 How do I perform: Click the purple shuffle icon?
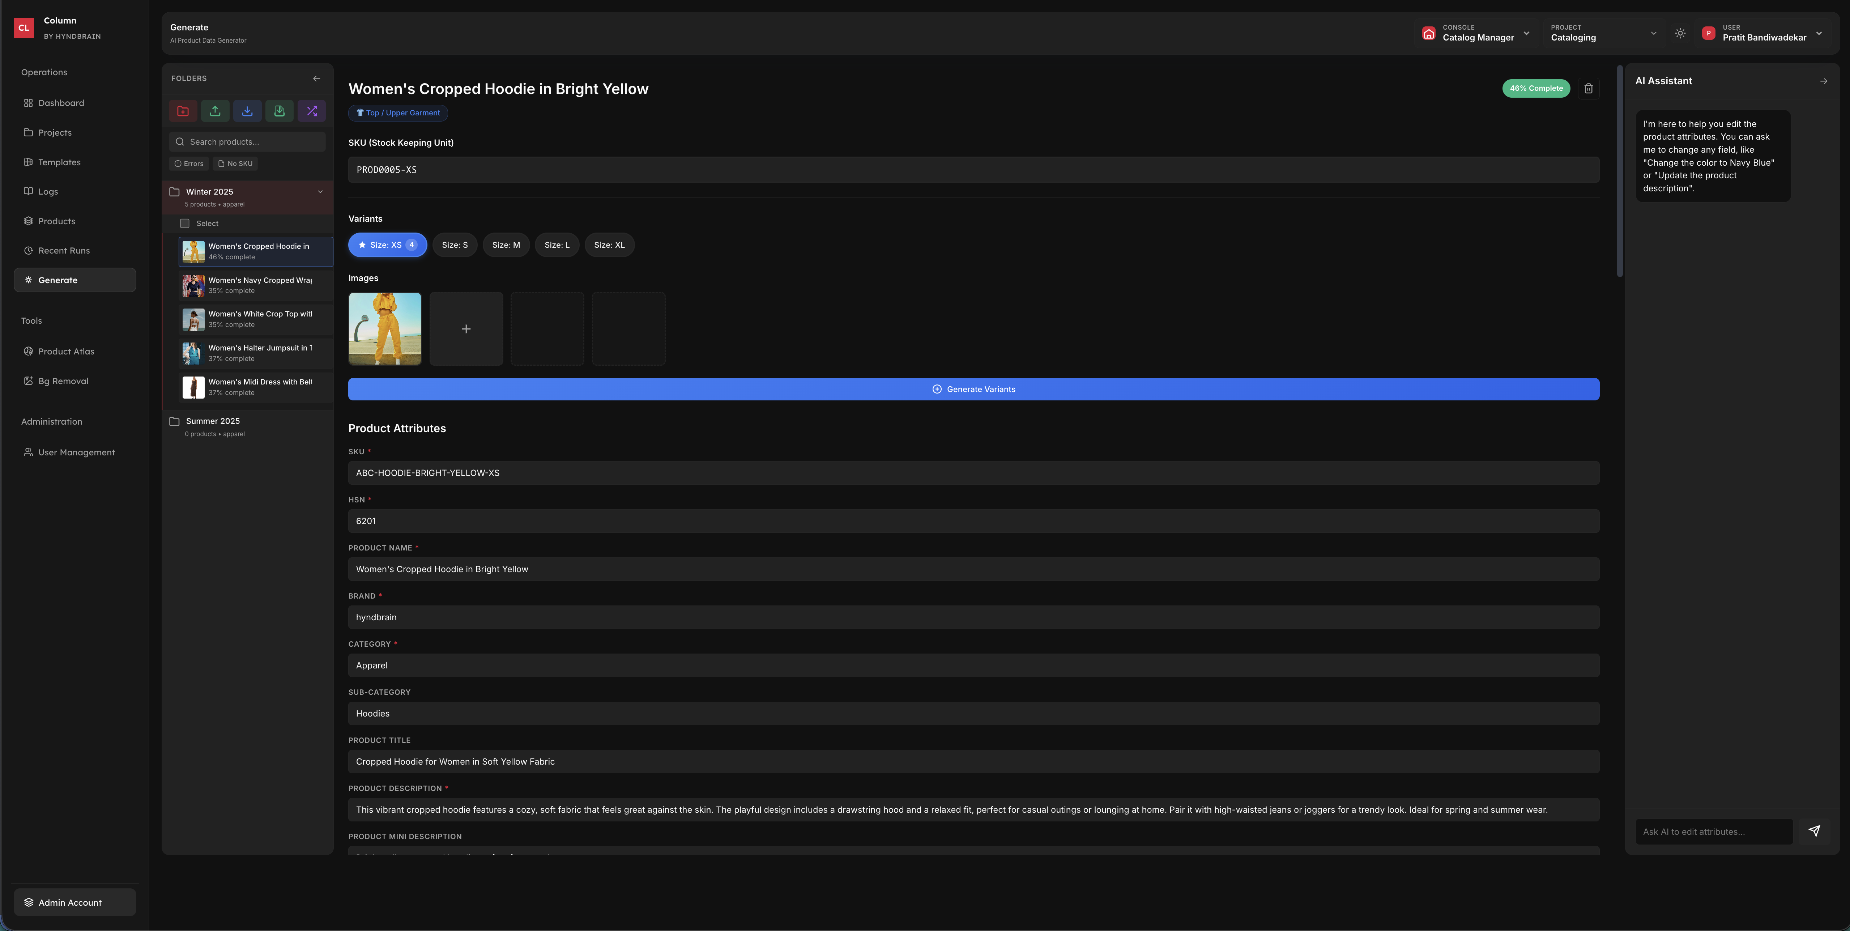tap(311, 111)
